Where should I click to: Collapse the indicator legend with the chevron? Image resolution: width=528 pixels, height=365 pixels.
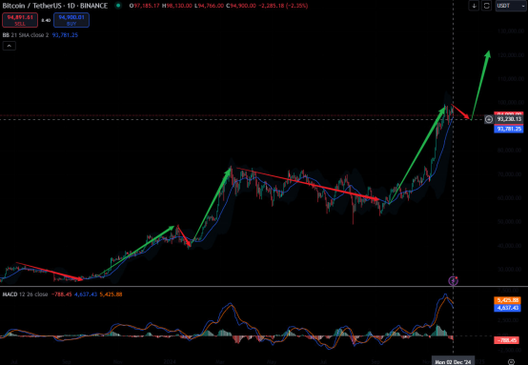point(10,46)
